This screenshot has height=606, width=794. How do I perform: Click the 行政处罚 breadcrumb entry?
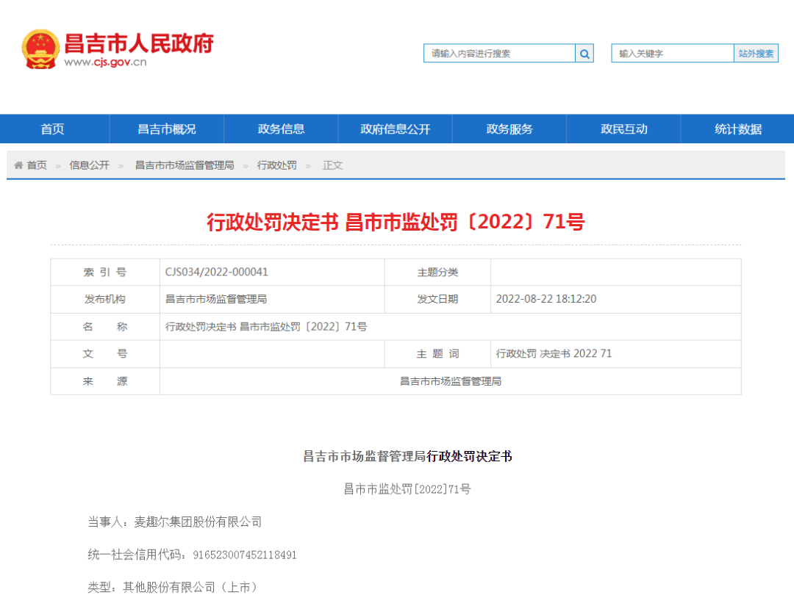pos(276,165)
